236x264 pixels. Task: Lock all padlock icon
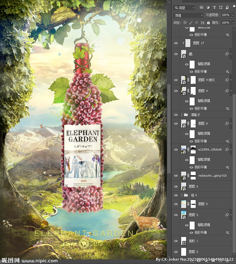(208, 23)
